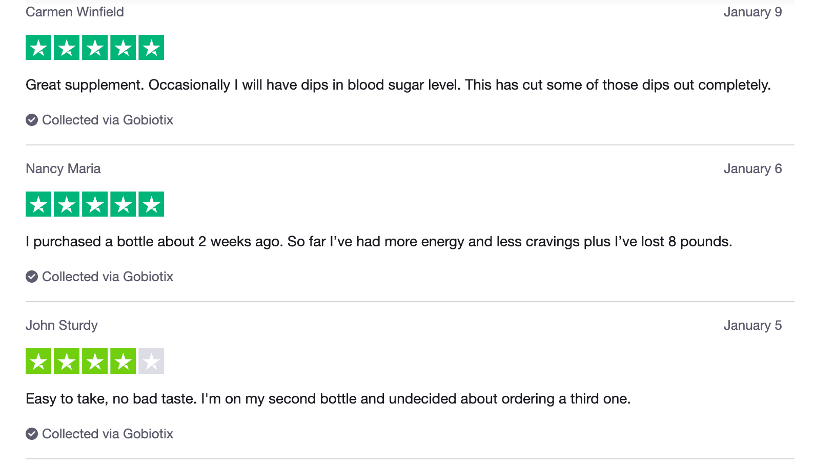Viewport: 815px width, 466px height.
Task: Click "Collected via Gobiotix" under Nancy's review
Action: click(x=108, y=277)
